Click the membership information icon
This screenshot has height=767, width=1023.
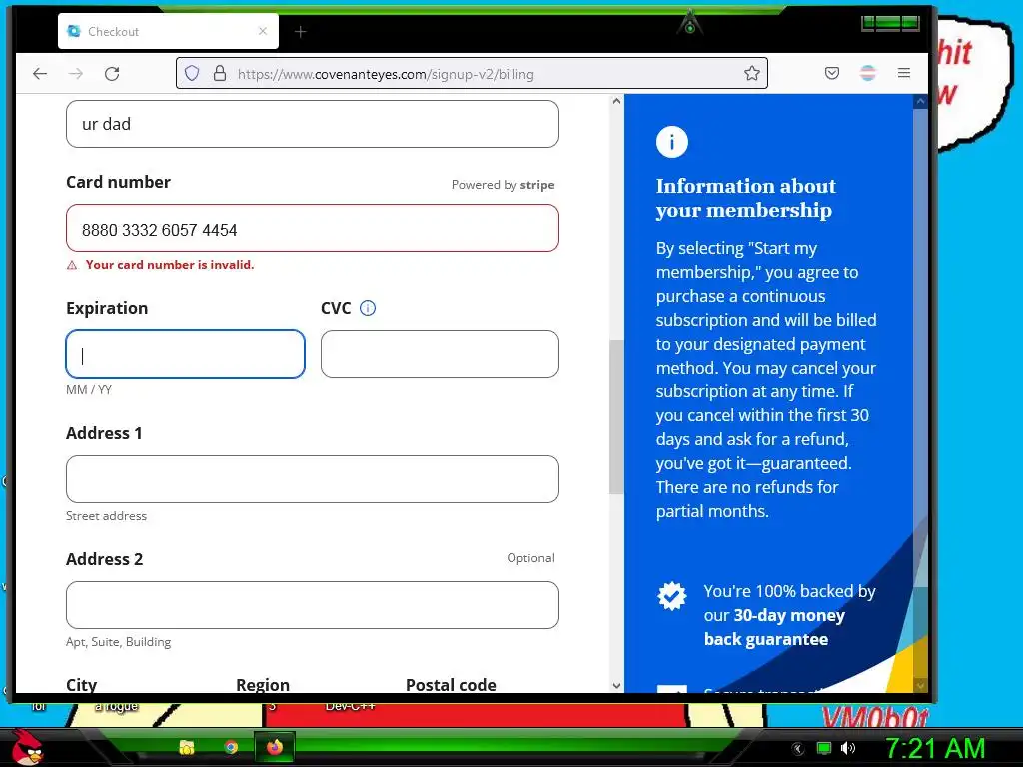click(x=672, y=142)
